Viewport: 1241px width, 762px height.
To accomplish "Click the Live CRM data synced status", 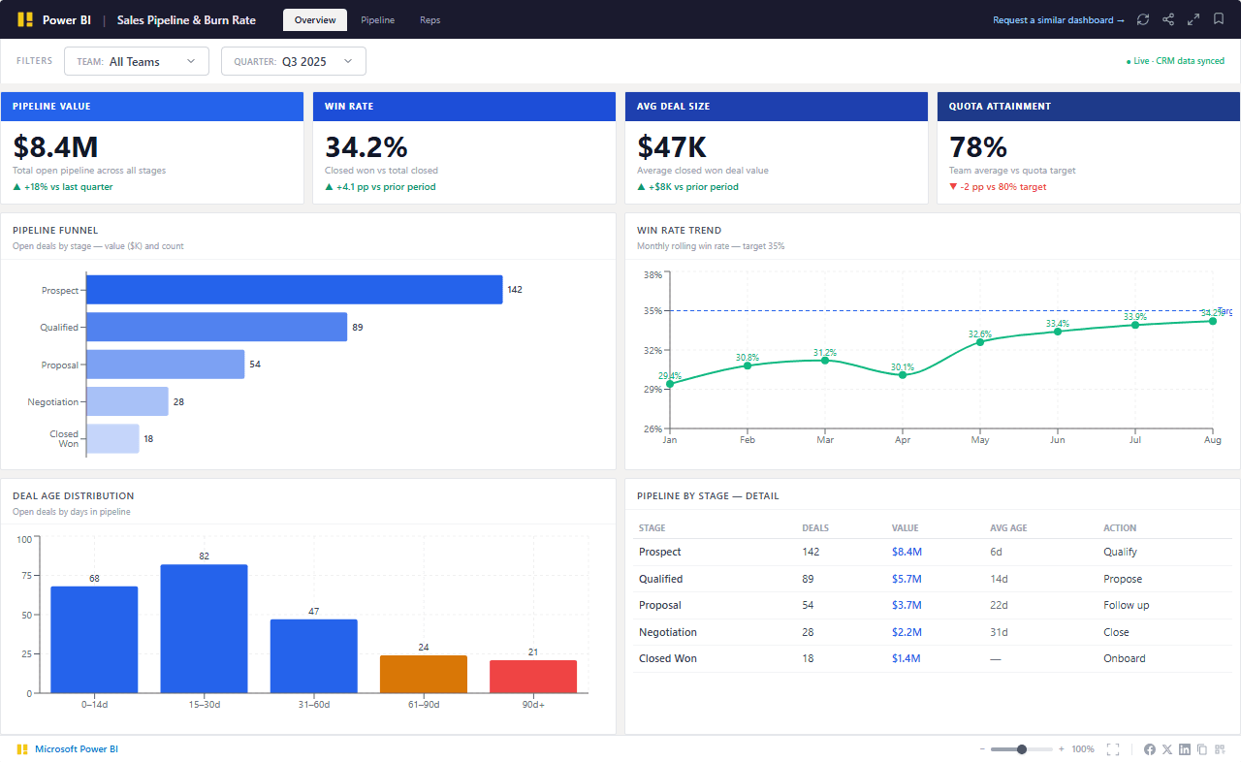I will (x=1175, y=61).
